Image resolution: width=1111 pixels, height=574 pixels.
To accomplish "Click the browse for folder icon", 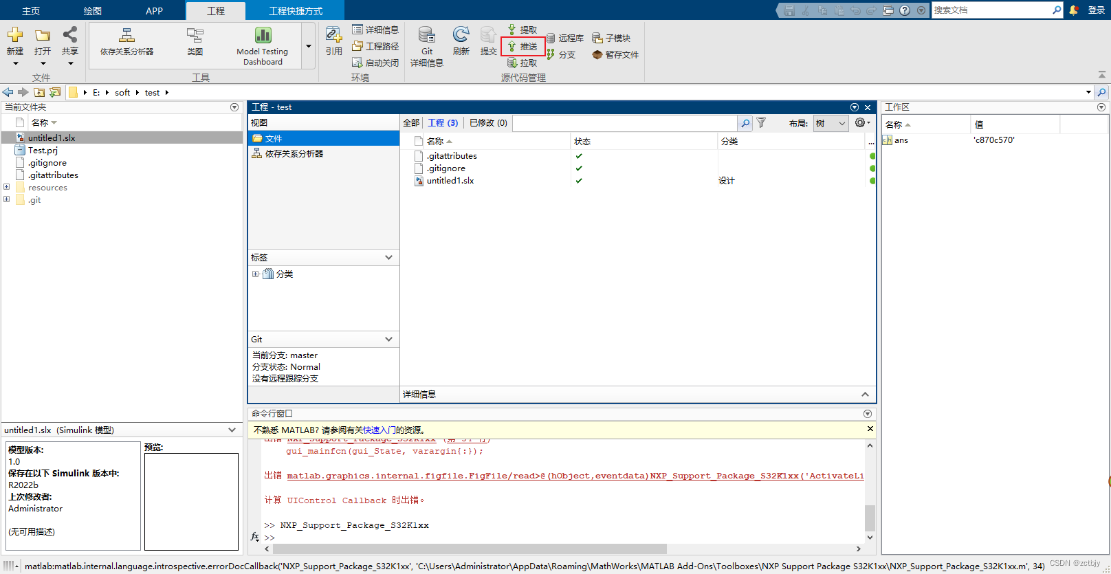I will [55, 92].
